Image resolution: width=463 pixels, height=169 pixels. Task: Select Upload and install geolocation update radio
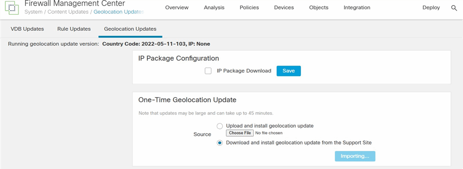click(x=219, y=126)
